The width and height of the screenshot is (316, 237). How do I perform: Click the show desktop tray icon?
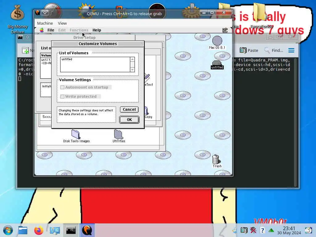coord(308,230)
